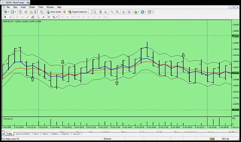Select the Equidistant Channel tool
The width and height of the screenshot is (241, 142).
click(33, 17)
